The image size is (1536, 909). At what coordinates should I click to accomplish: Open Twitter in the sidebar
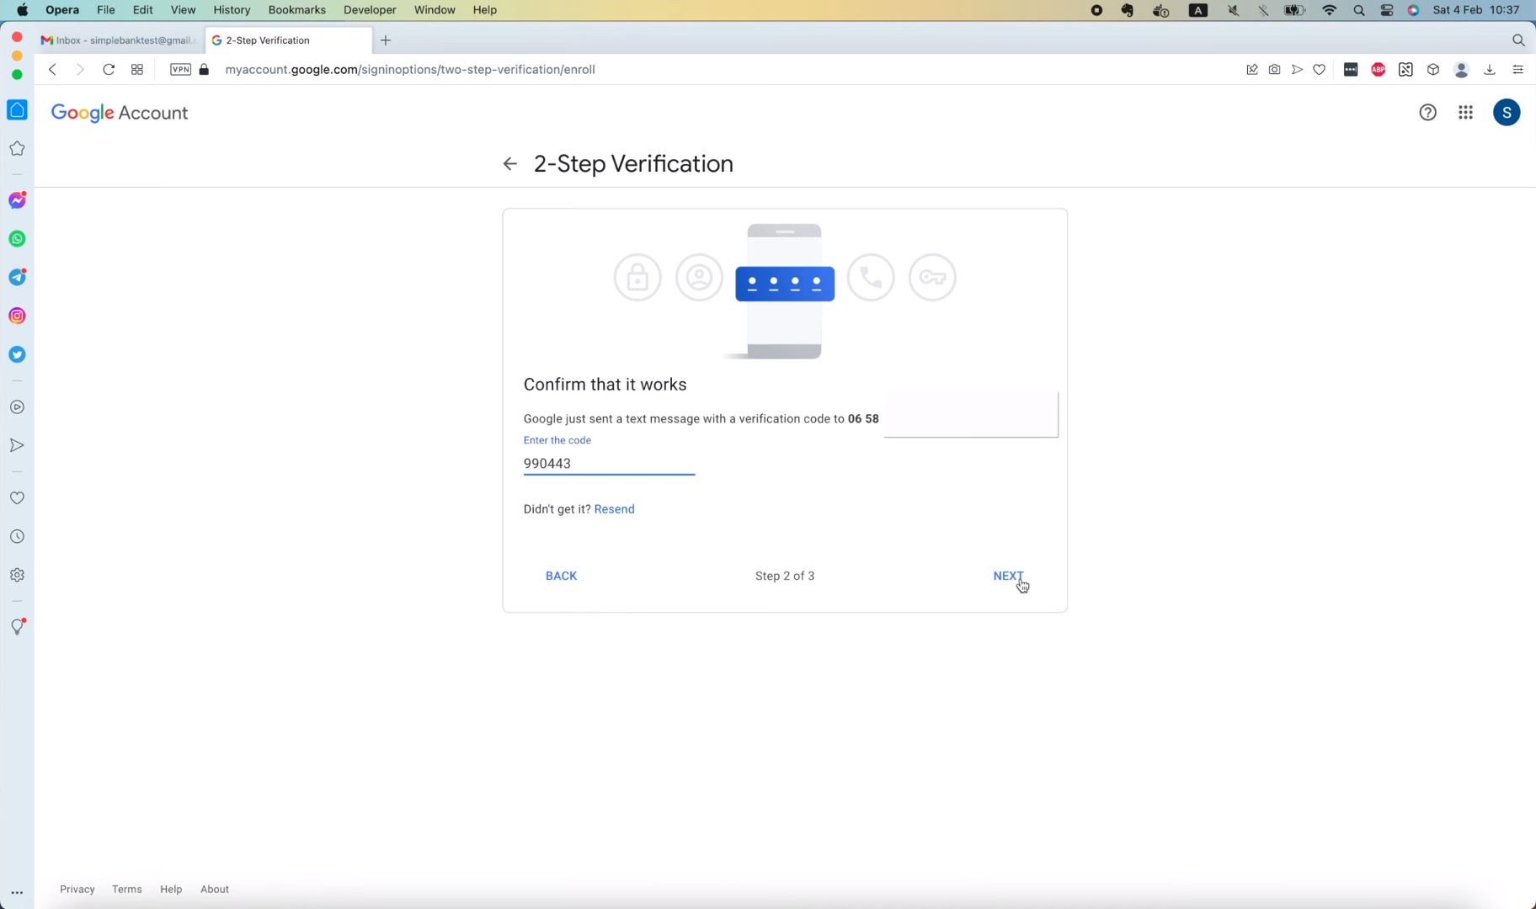(x=17, y=354)
